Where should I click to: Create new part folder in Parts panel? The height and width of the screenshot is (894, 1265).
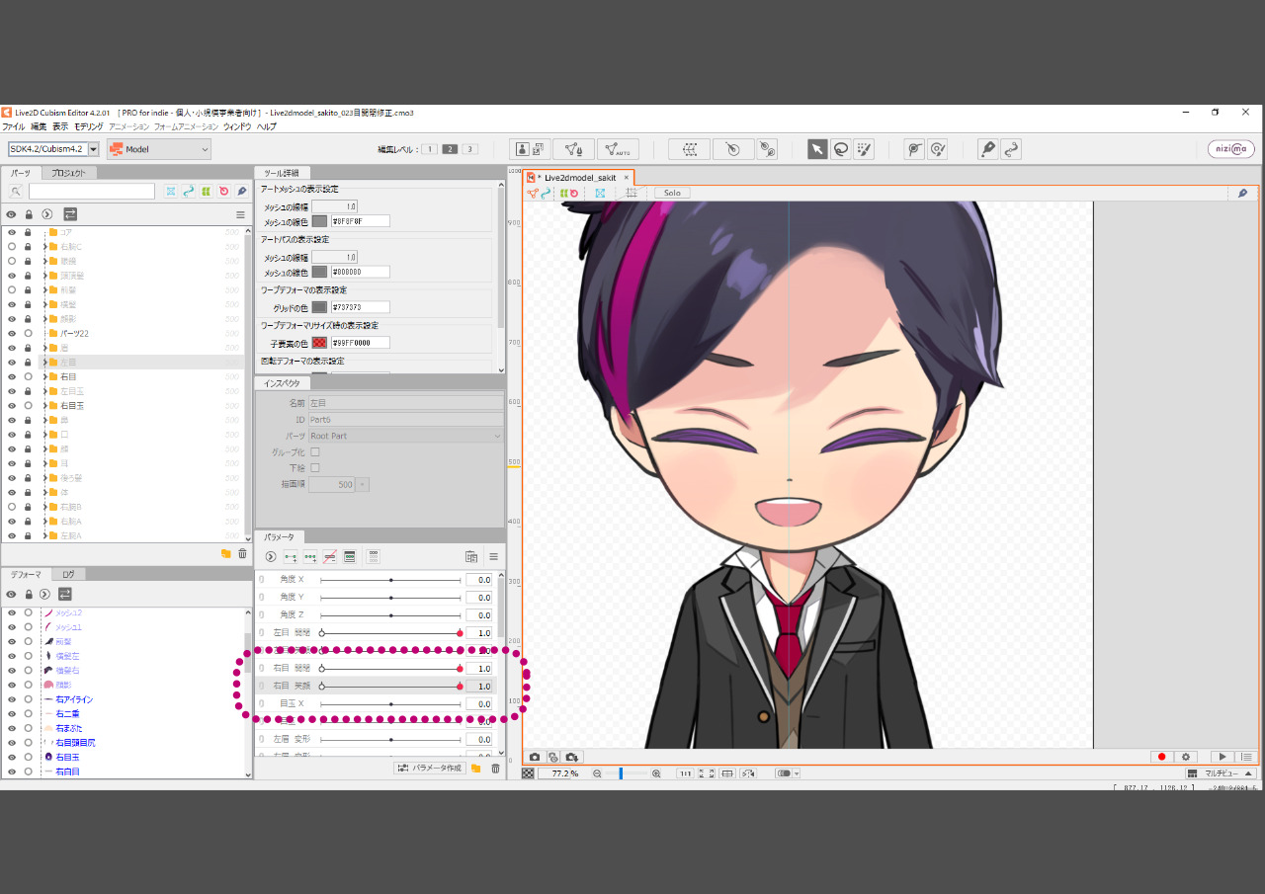pyautogui.click(x=225, y=554)
